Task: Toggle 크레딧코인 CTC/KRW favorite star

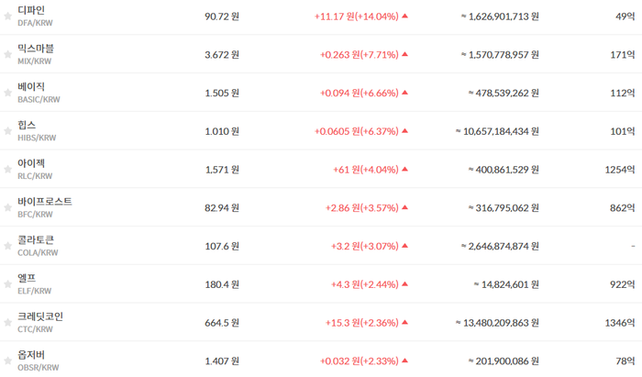Action: click(x=7, y=323)
